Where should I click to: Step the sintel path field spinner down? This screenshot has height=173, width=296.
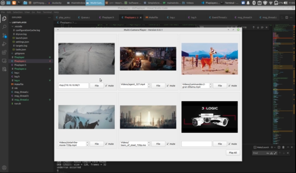(87, 145)
